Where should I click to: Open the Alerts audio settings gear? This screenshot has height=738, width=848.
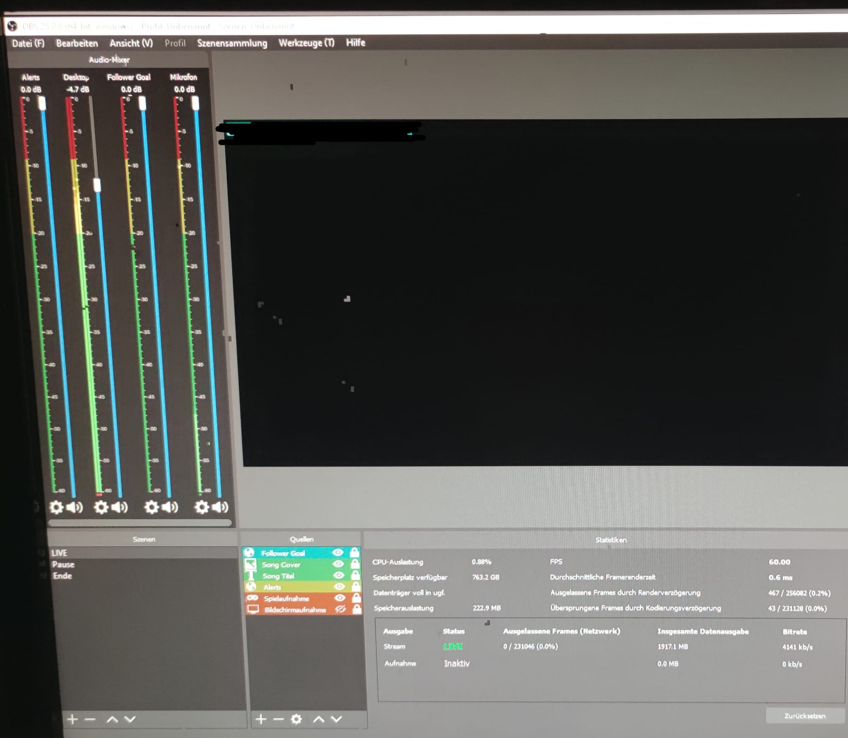56,507
